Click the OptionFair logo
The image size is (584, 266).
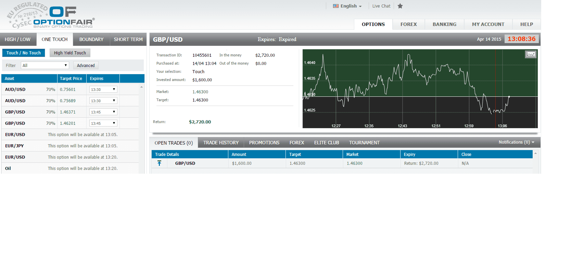[51, 16]
